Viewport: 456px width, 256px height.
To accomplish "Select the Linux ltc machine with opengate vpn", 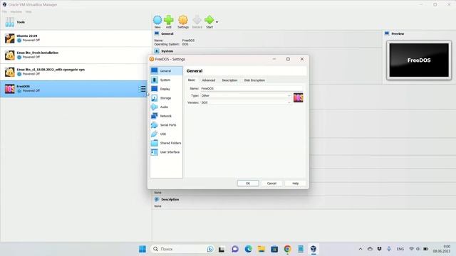I will click(x=76, y=72).
